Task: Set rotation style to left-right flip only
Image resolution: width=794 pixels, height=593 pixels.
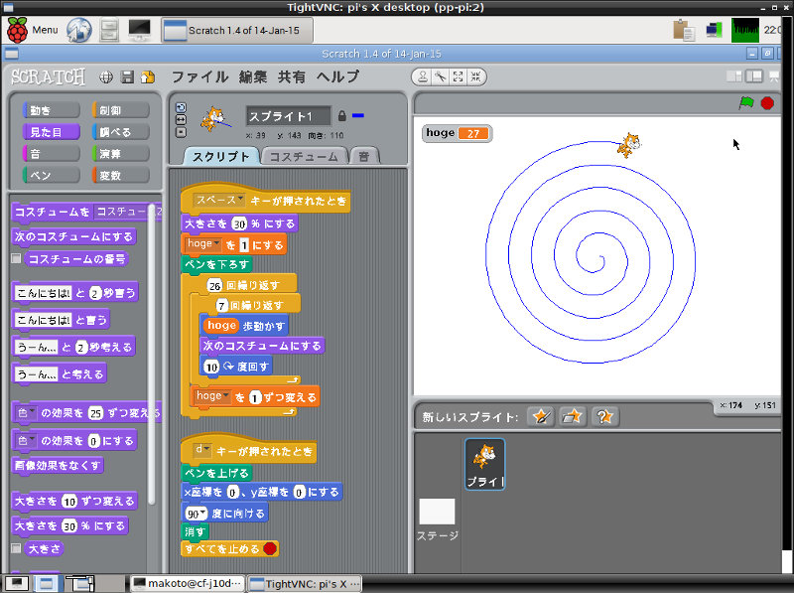Action: tap(181, 119)
